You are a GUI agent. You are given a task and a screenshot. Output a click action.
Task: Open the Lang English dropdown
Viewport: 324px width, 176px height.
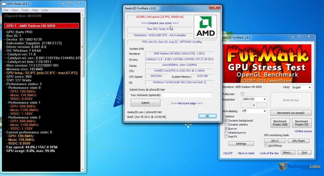302,87
